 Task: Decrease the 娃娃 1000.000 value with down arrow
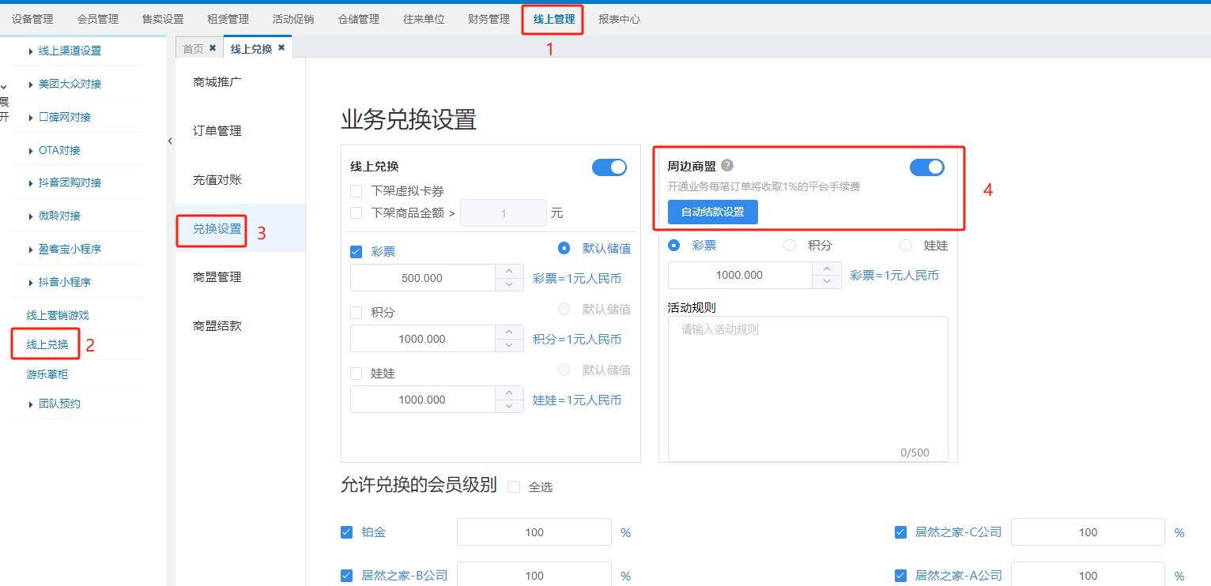pyautogui.click(x=509, y=406)
